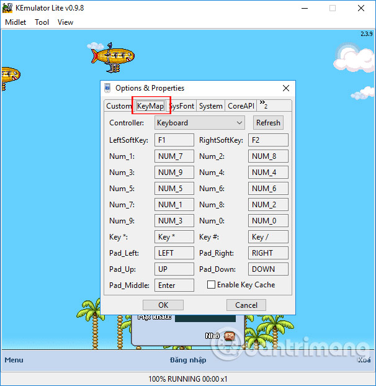Click the Key # field showing Key /
The width and height of the screenshot is (376, 386).
pyautogui.click(x=268, y=237)
